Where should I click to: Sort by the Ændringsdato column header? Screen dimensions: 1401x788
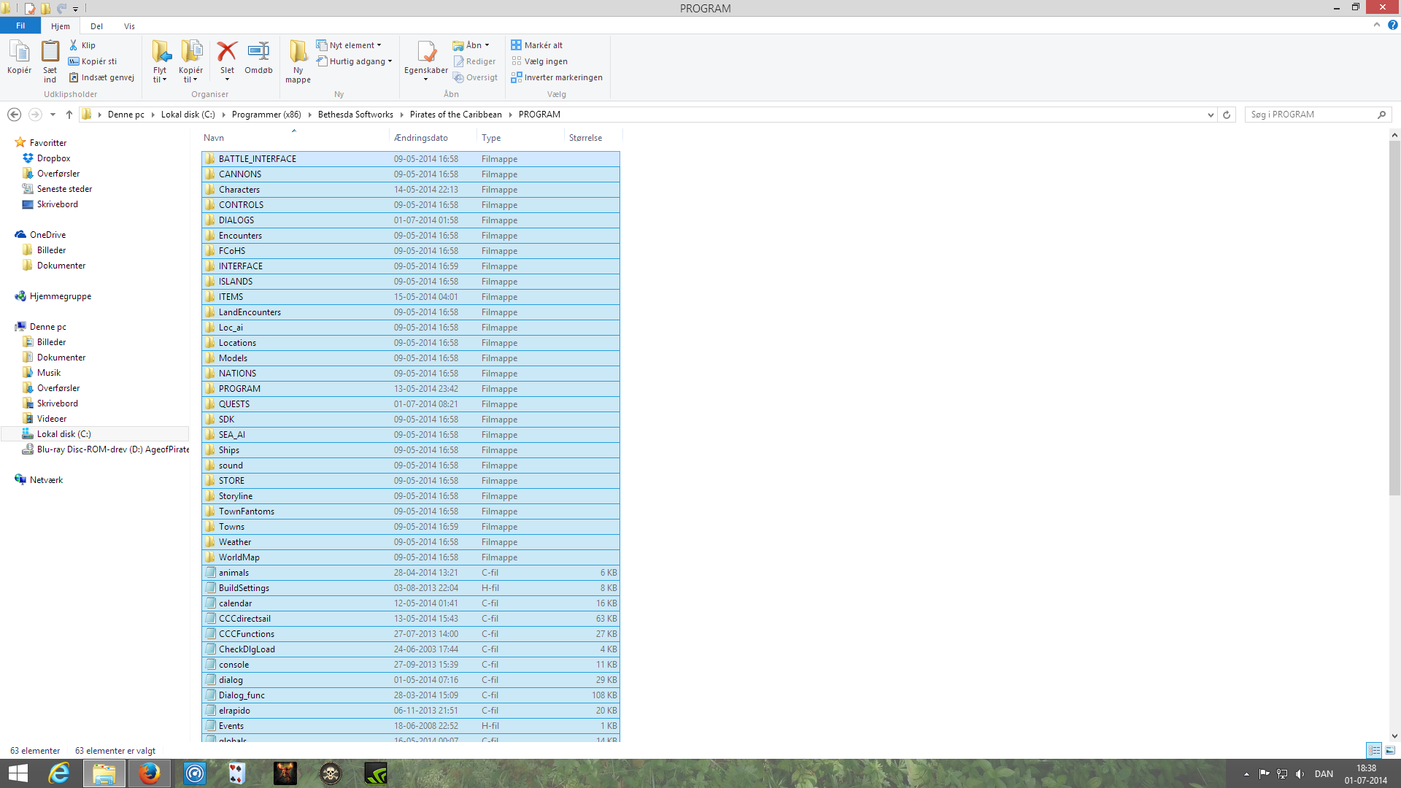coord(433,137)
